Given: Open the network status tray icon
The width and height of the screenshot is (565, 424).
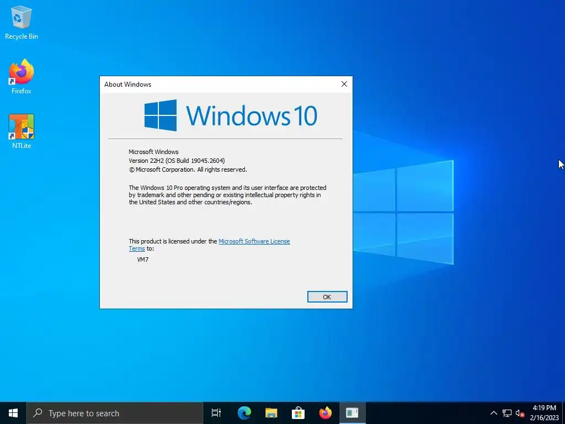Looking at the screenshot, I should (x=507, y=413).
